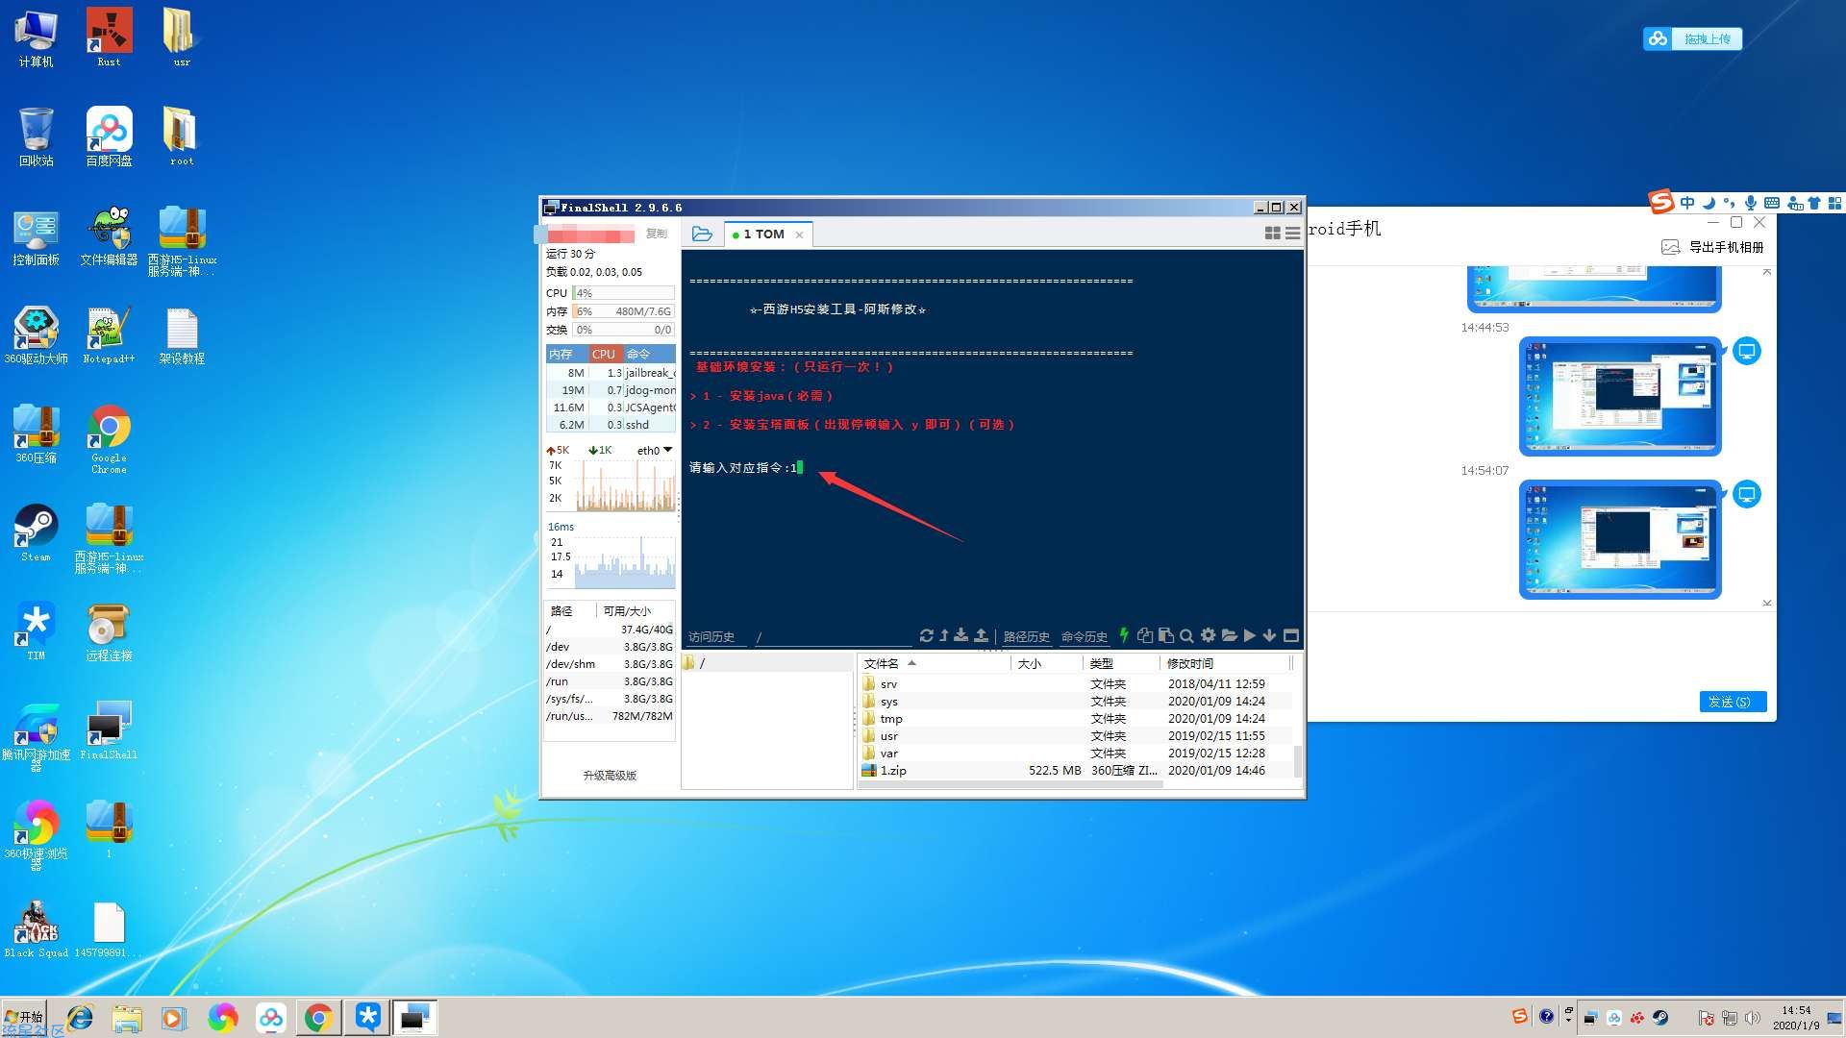This screenshot has width=1846, height=1038.
Task: Click the fullscreen window icon in terminal toolbar
Action: (1291, 635)
